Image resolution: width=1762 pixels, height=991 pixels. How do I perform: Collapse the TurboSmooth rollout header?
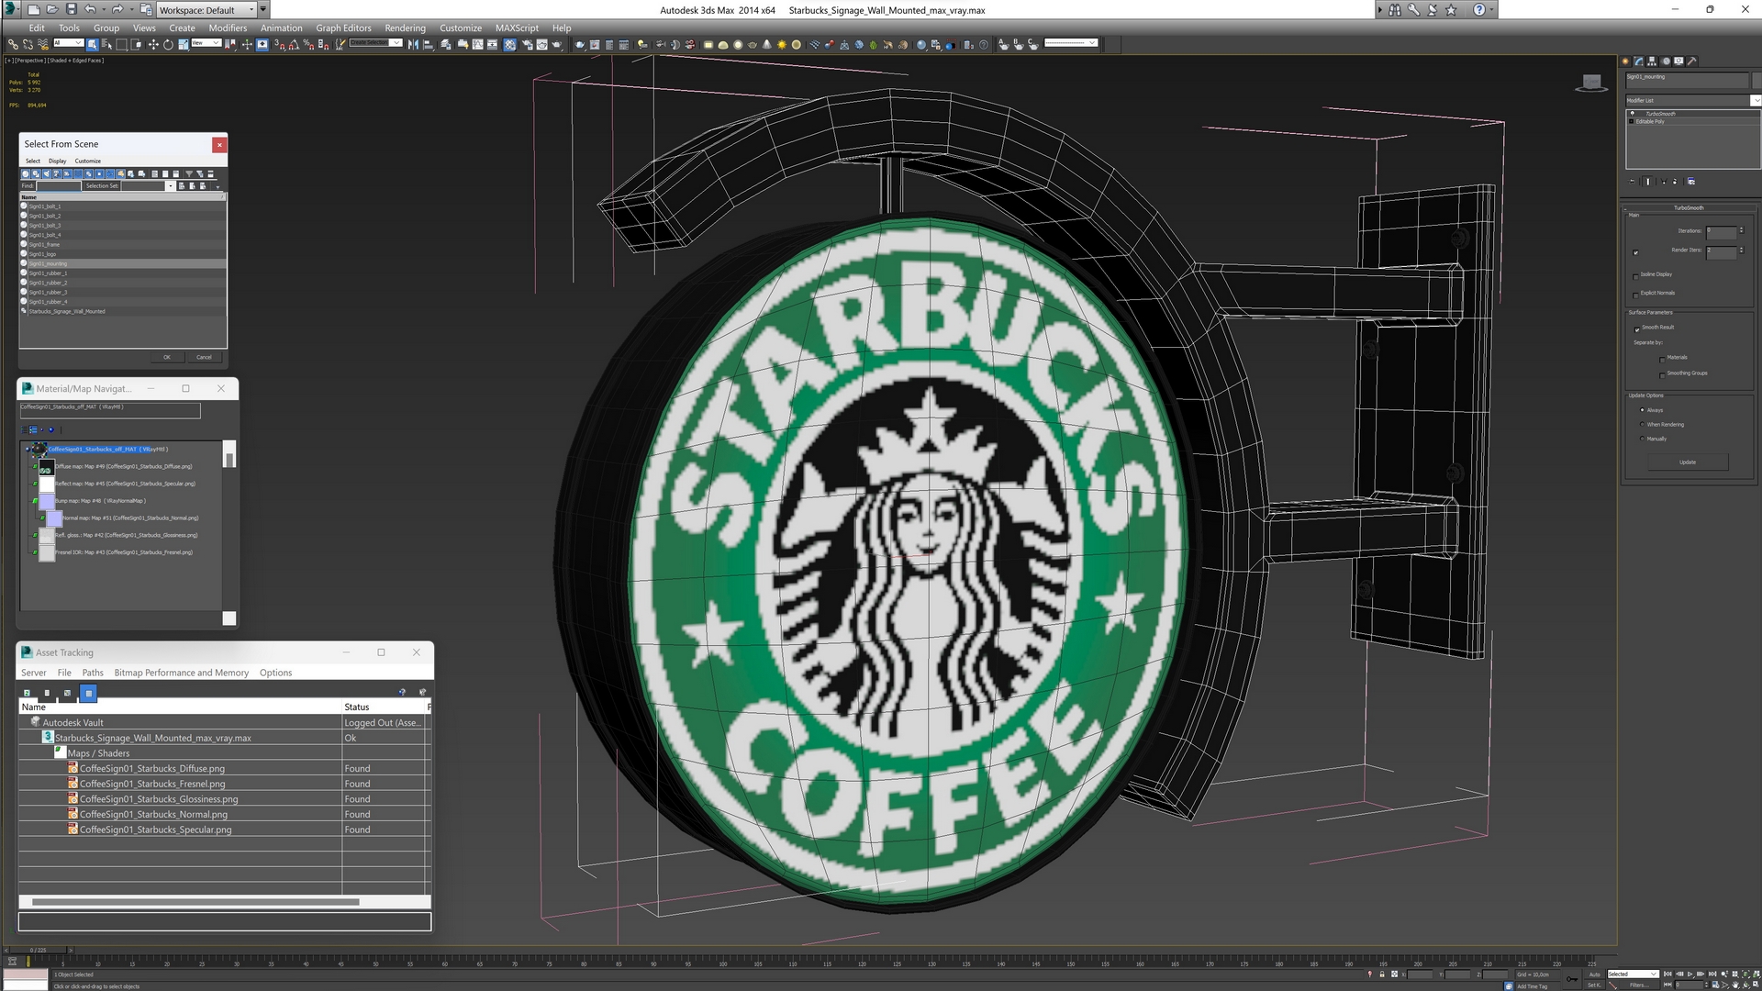pos(1689,207)
